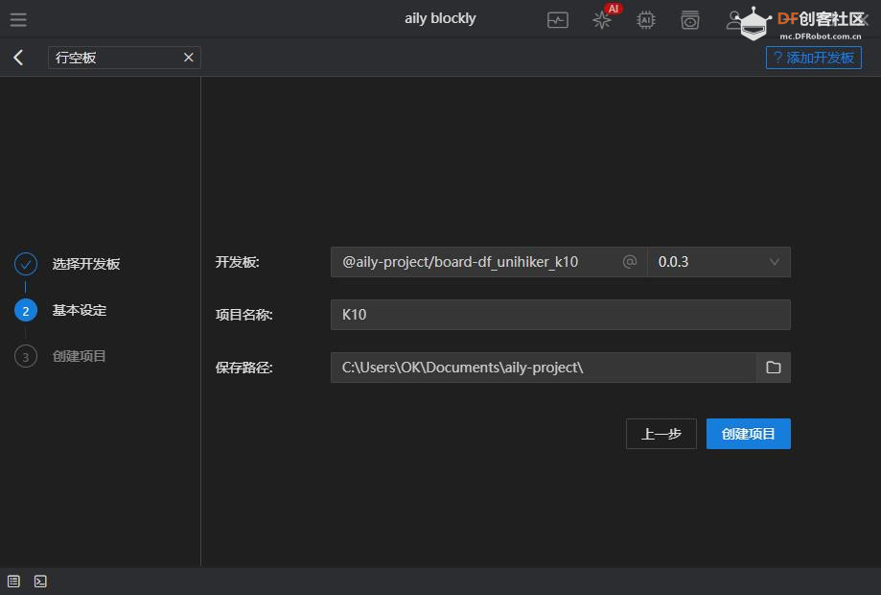Open the serial monitor waveform icon

pyautogui.click(x=557, y=20)
